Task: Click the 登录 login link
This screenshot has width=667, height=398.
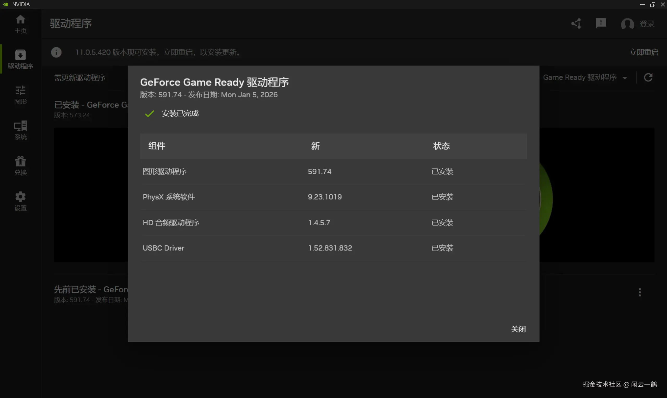Action: pyautogui.click(x=647, y=24)
